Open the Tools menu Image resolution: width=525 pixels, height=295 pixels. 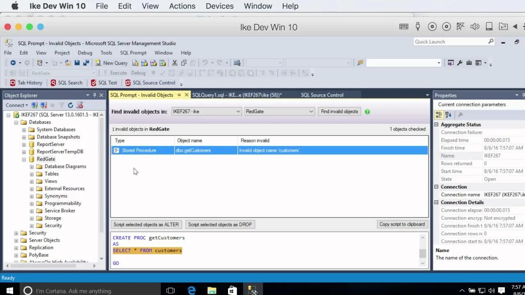[x=106, y=53]
